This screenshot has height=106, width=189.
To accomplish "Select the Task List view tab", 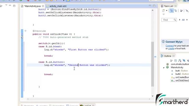I will pyautogui.click(x=169, y=6).
